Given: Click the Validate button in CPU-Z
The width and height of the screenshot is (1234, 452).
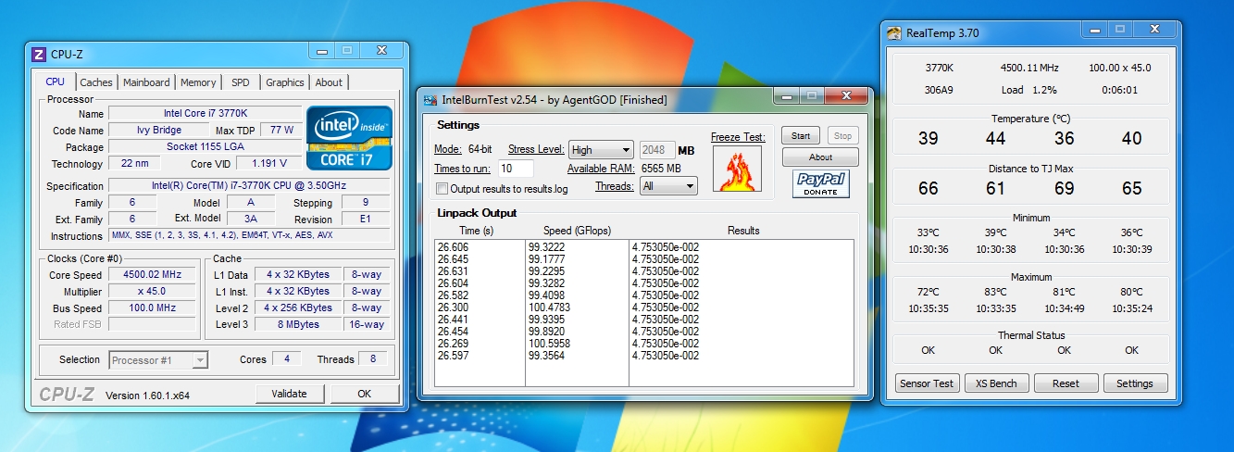Looking at the screenshot, I should pos(289,394).
